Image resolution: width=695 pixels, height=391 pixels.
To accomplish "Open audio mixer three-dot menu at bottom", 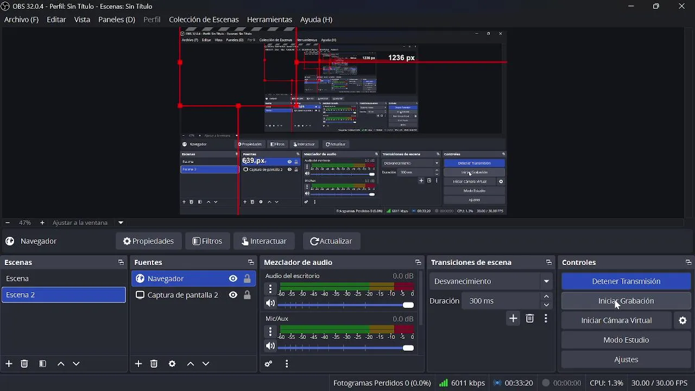I will (x=287, y=364).
